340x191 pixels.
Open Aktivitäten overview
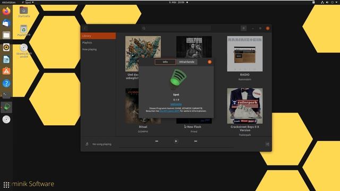8,2
